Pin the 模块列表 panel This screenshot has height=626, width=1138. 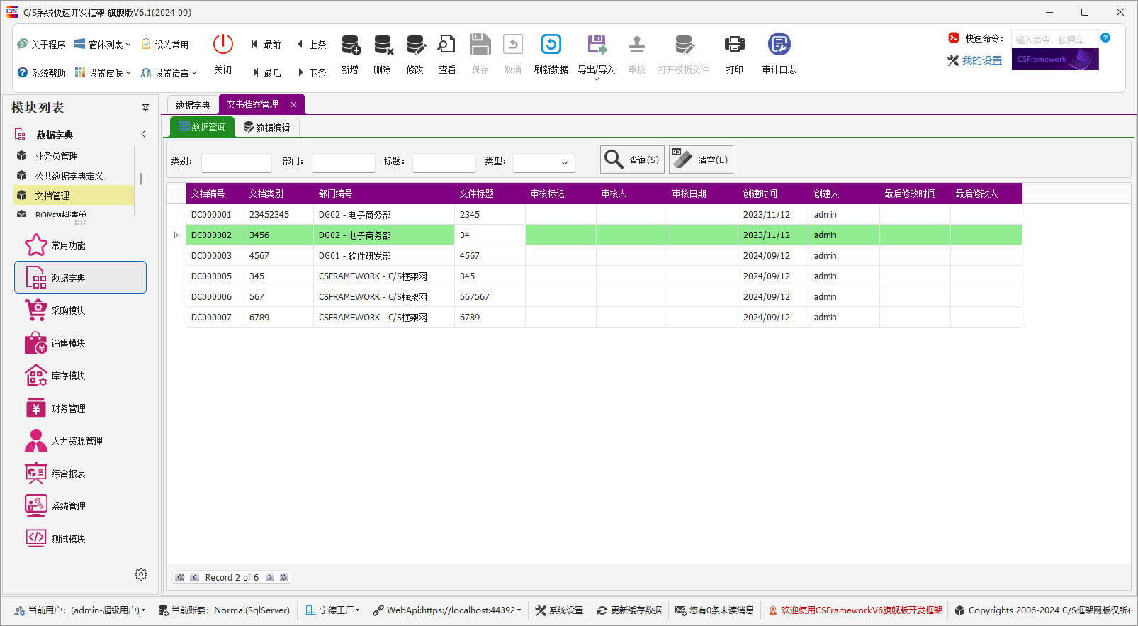[145, 108]
